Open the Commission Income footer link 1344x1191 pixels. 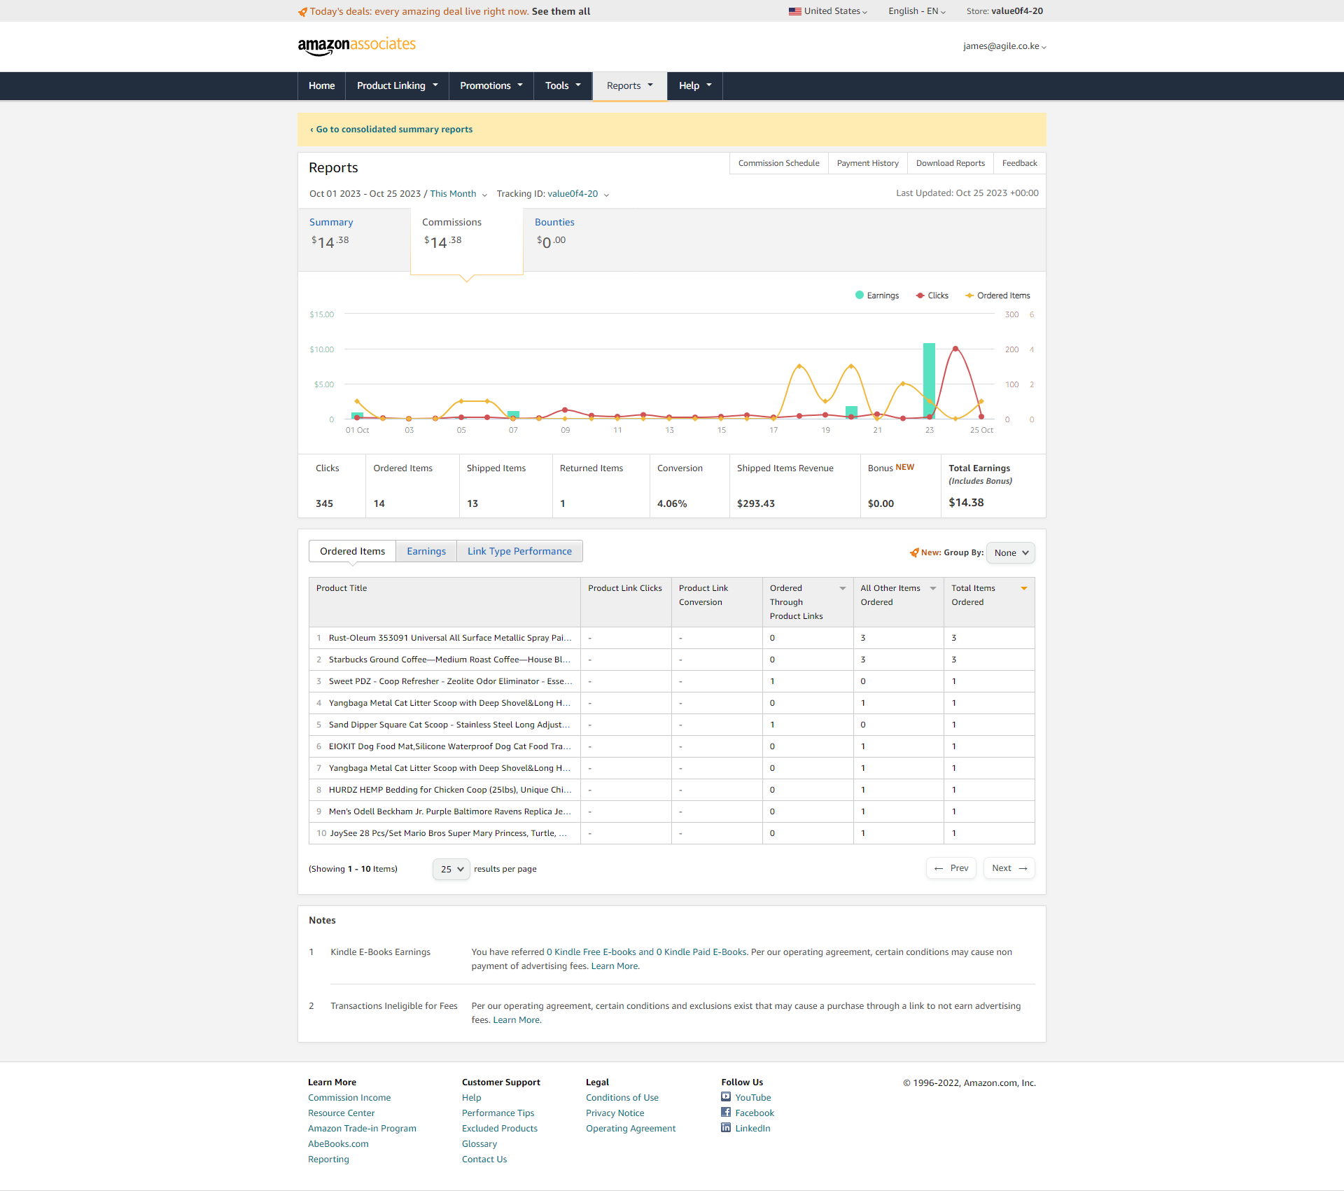(x=349, y=1098)
